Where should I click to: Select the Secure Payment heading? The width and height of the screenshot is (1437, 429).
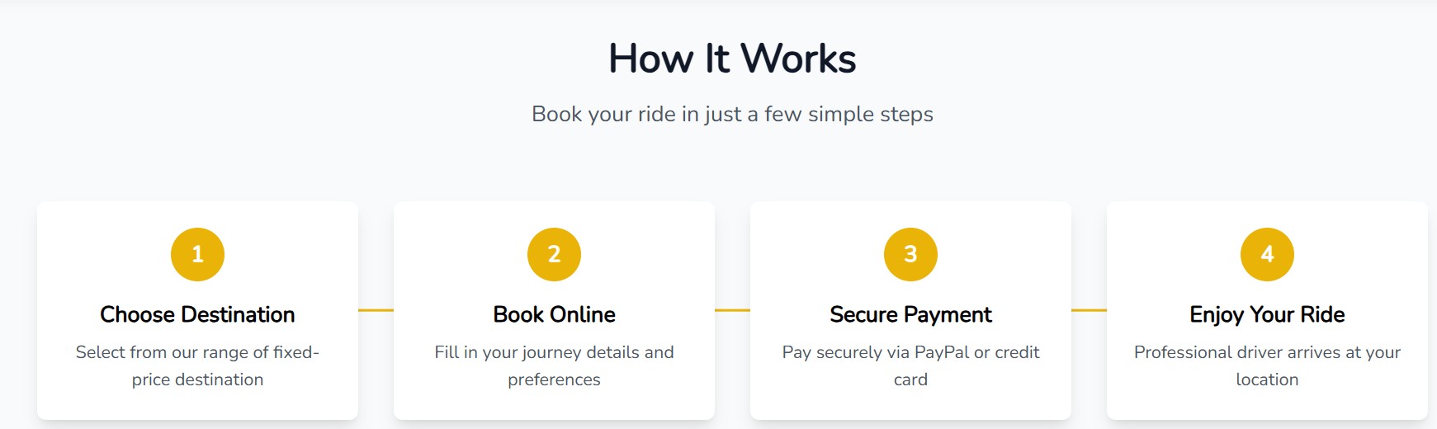tap(910, 314)
